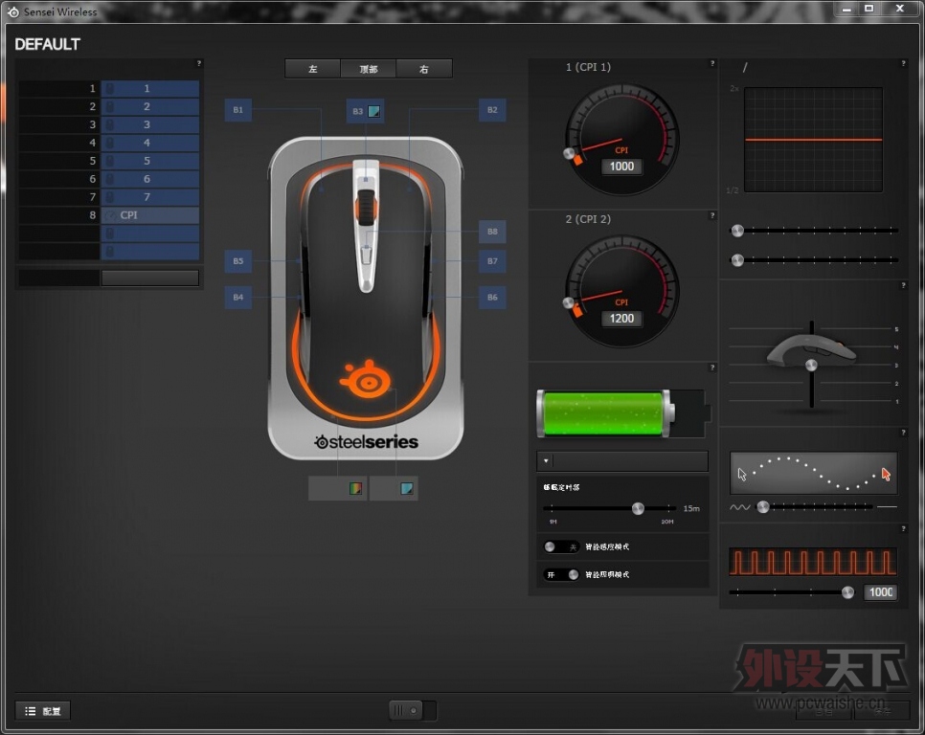Image resolution: width=925 pixels, height=735 pixels.
Task: Switch to the 顶部 (top) view tab
Action: pyautogui.click(x=368, y=69)
